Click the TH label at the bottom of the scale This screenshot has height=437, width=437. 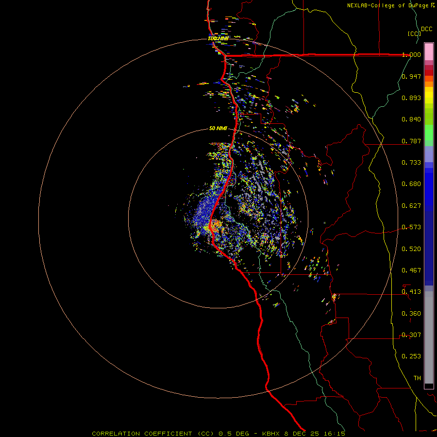coord(417,378)
